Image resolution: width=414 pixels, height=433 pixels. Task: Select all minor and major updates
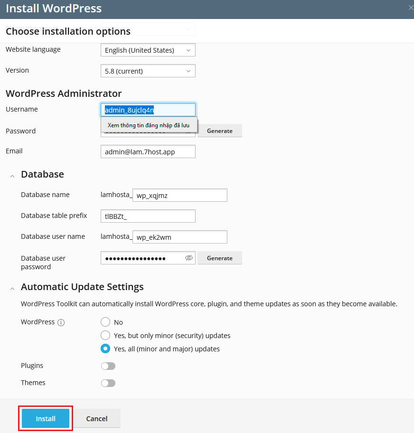click(x=105, y=348)
